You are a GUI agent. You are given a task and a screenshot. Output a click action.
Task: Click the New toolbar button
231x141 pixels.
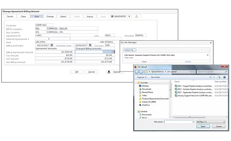[37, 16]
